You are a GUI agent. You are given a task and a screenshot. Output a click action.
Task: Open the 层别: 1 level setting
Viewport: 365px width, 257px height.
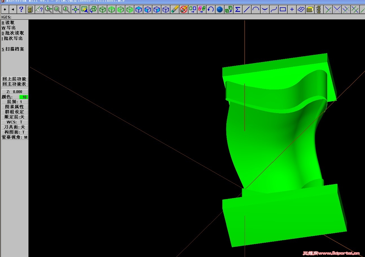[x=15, y=102]
